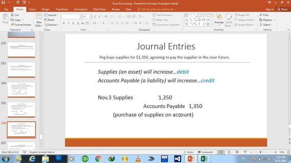The image size is (291, 163).
Task: Open the Arrange menu
Action: click(219, 19)
